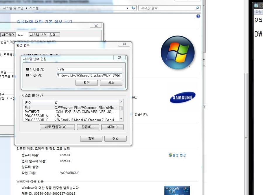
Task: Click the search magnifier icon in control panel search
Action: [198, 8]
